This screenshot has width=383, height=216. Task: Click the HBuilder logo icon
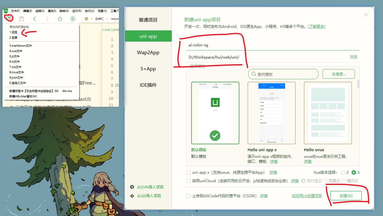pyautogui.click(x=6, y=11)
